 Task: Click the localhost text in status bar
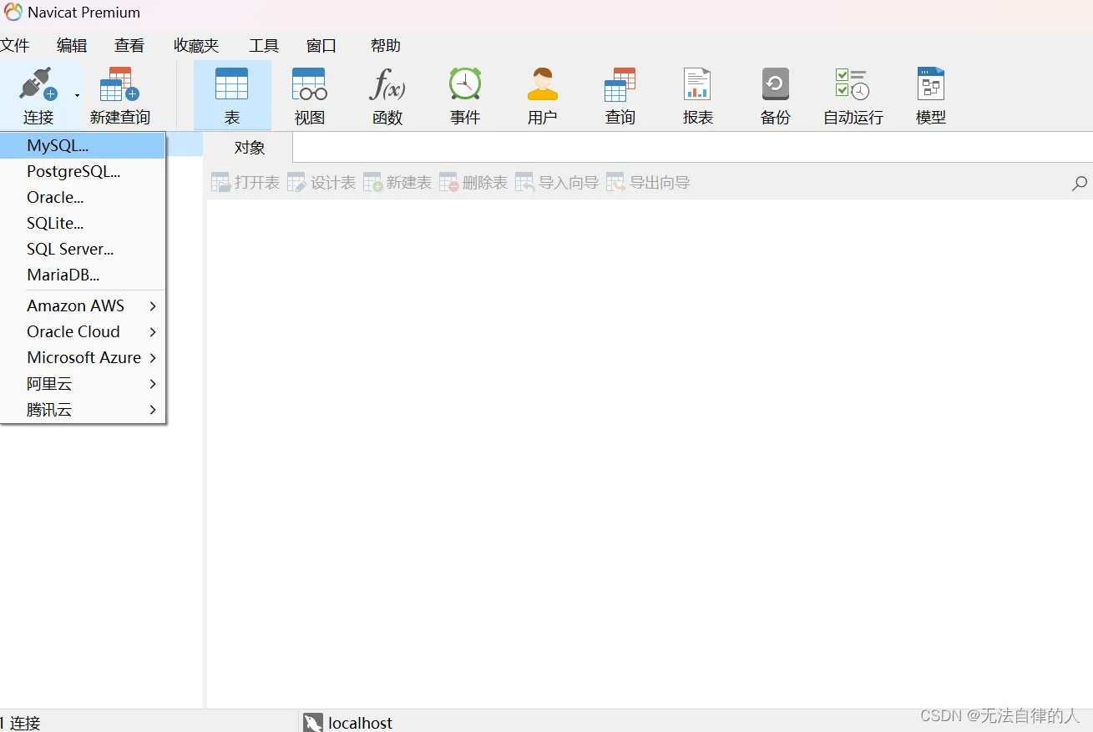[360, 723]
